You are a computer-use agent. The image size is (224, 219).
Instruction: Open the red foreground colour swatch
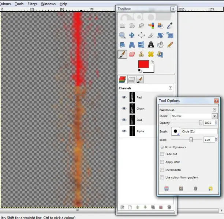[x=143, y=64]
